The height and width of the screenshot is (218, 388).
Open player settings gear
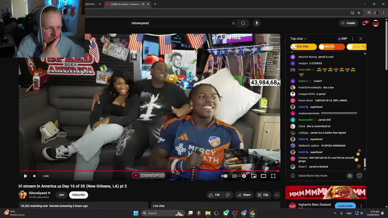[x=244, y=176]
